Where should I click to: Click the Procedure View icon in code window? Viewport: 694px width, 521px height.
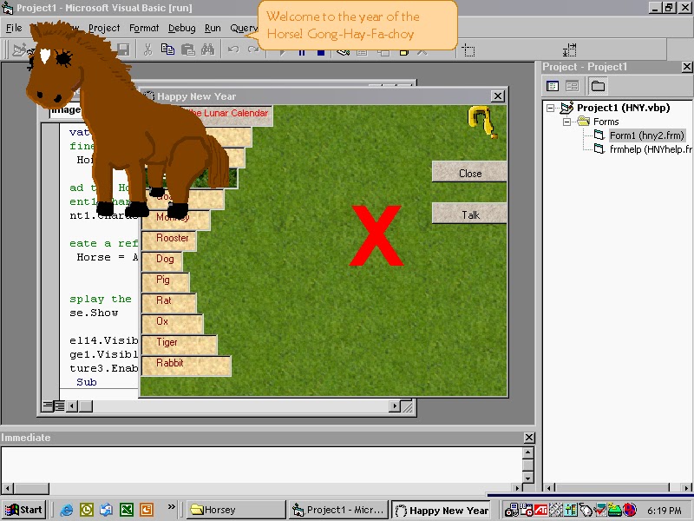click(48, 406)
